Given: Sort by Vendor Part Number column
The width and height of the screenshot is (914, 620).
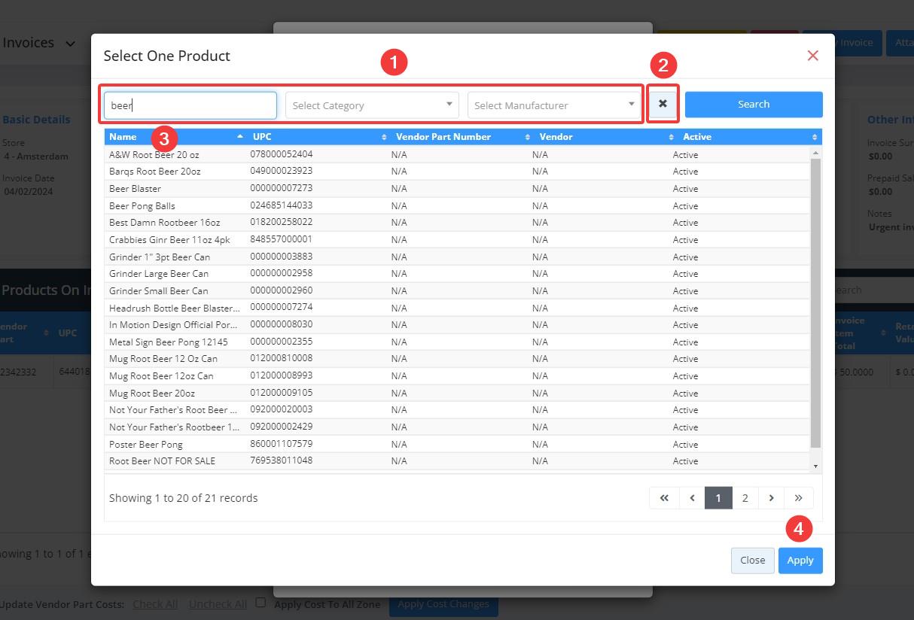Looking at the screenshot, I should pos(462,137).
